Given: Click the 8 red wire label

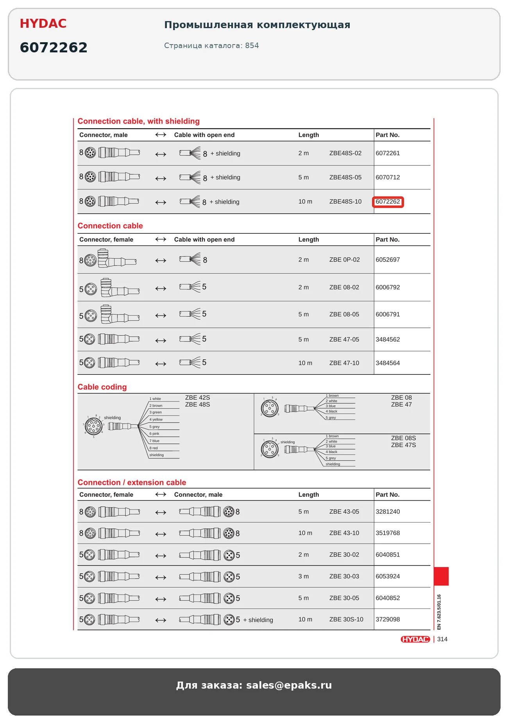Looking at the screenshot, I should 154,448.
